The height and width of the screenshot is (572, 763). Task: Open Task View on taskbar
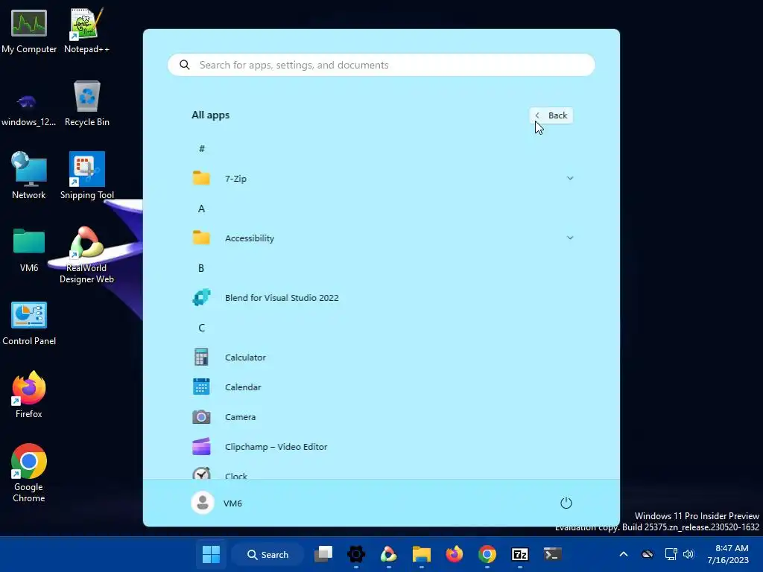(323, 554)
